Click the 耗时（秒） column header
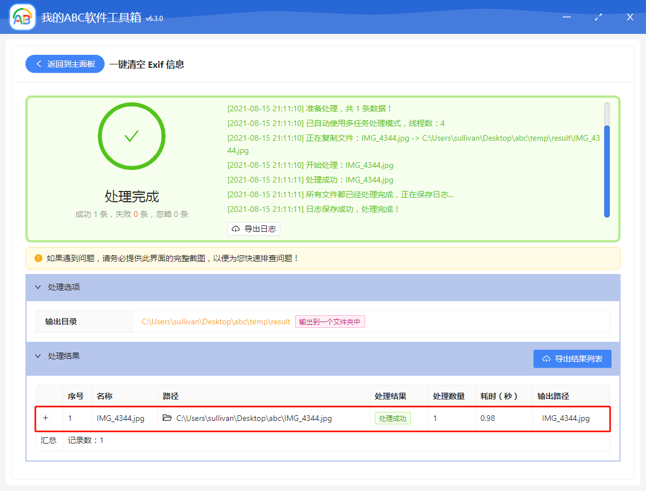This screenshot has height=491, width=646. pos(498,396)
